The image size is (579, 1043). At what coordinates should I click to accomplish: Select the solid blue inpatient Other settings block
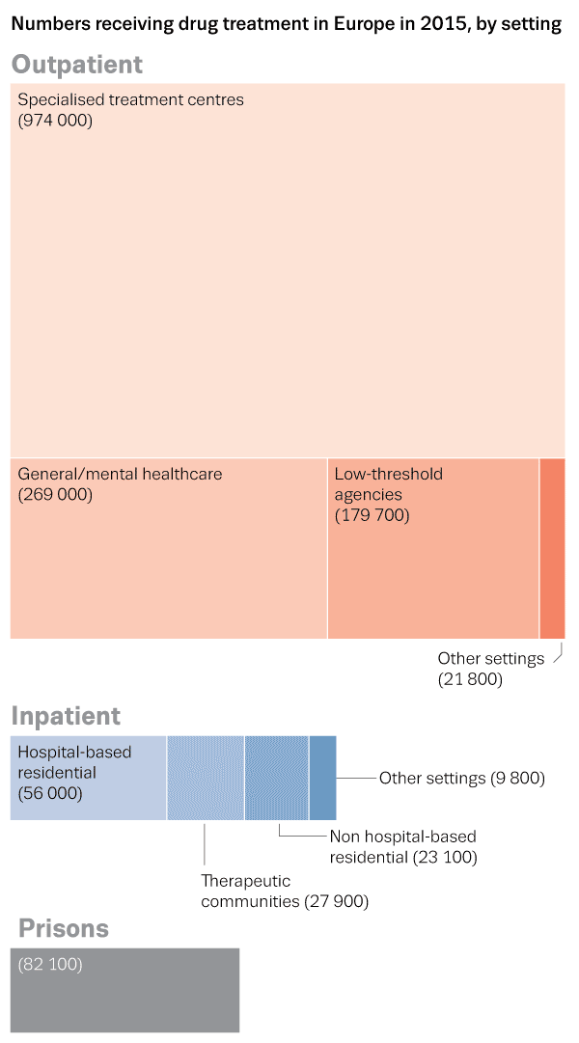[x=322, y=778]
